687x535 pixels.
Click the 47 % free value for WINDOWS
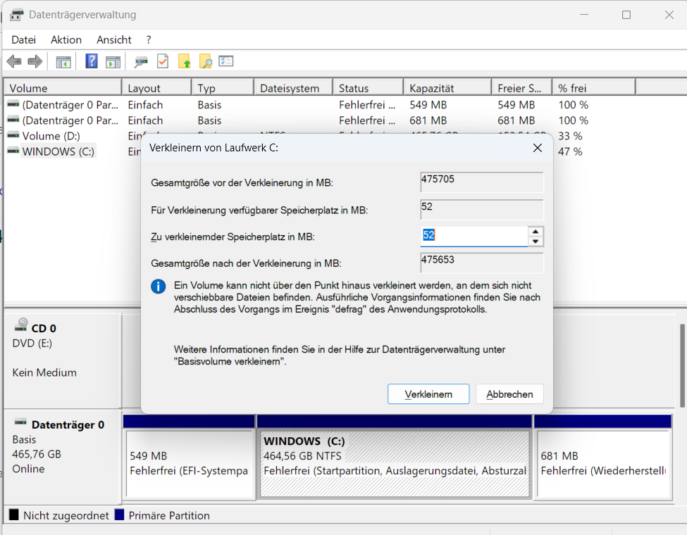tap(570, 151)
